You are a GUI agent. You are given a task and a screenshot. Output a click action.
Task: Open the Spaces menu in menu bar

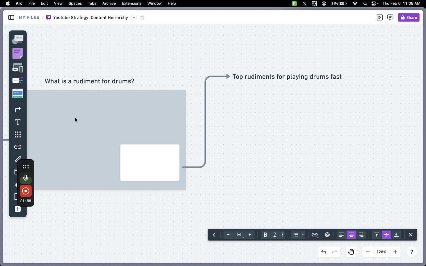pos(75,3)
